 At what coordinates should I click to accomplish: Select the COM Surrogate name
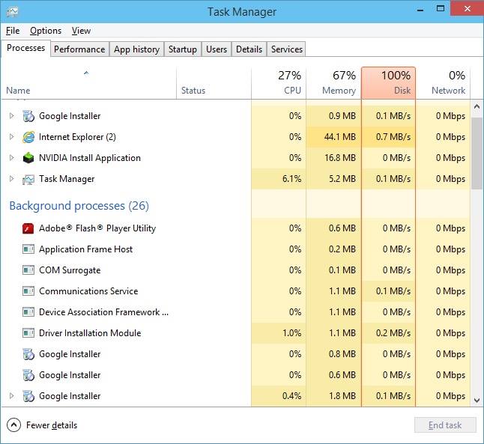pyautogui.click(x=70, y=270)
